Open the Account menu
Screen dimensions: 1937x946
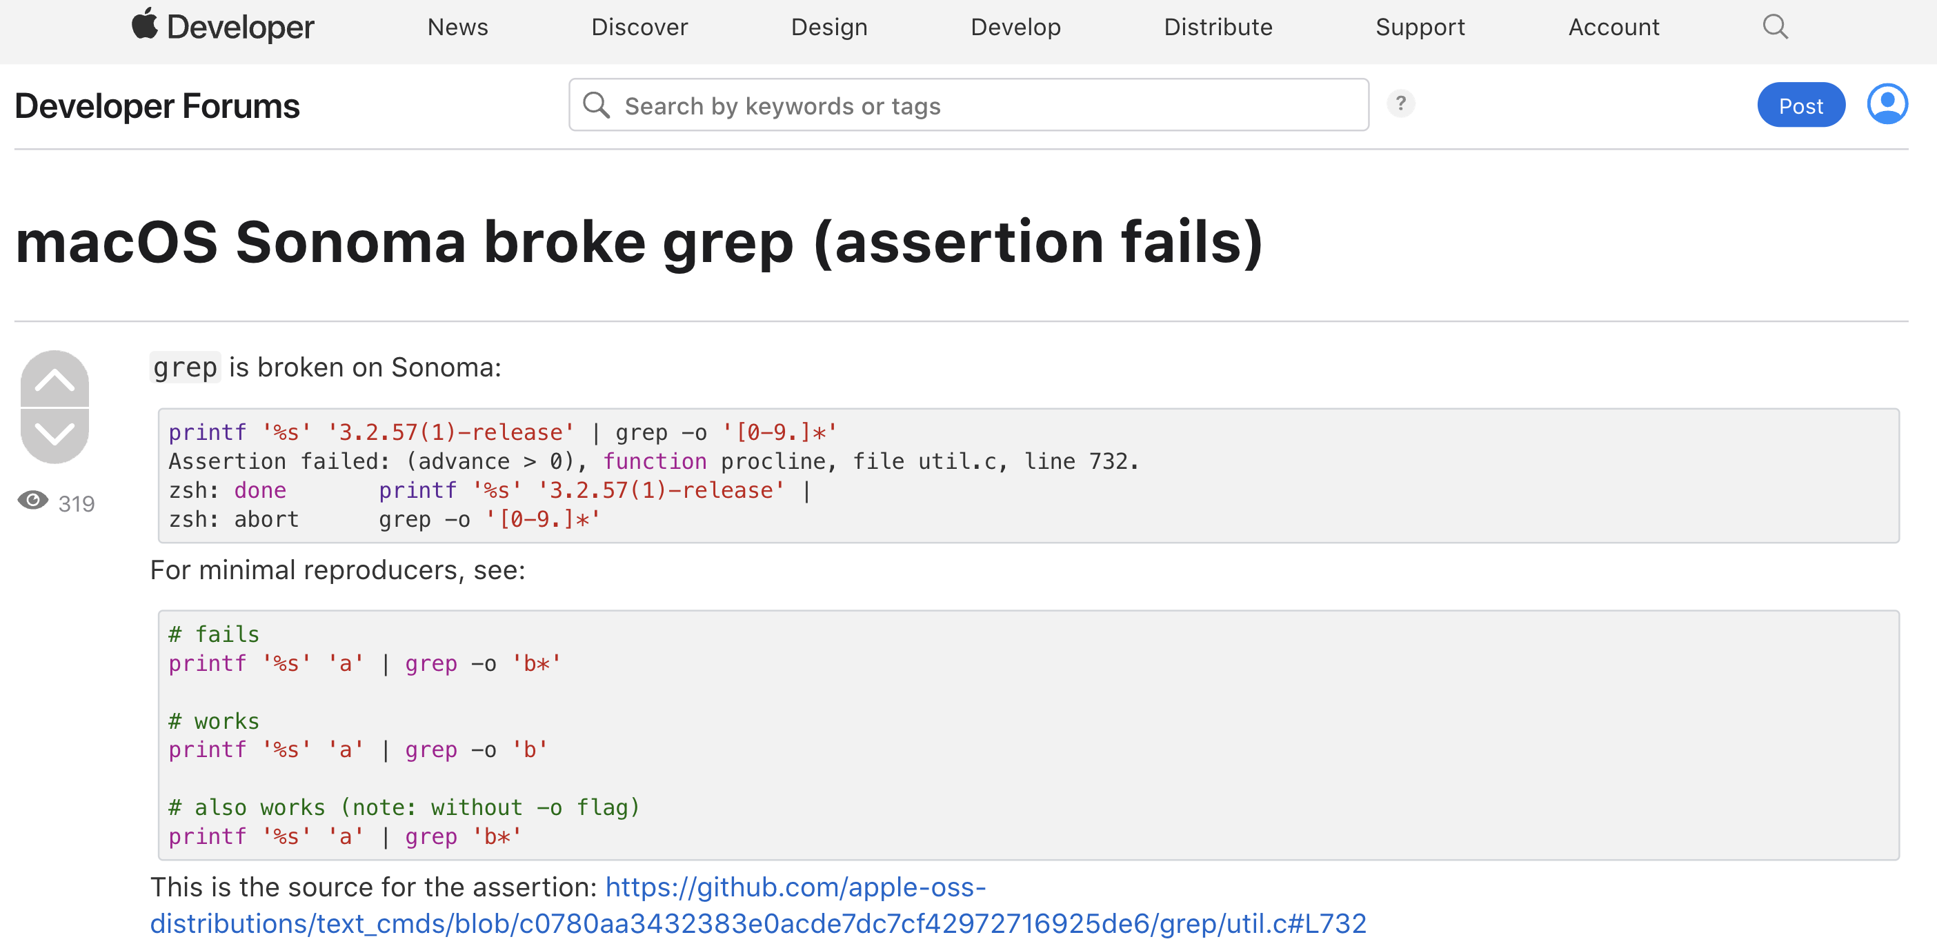(1613, 27)
